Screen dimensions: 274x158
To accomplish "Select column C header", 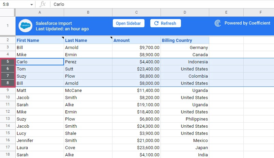I will (x=136, y=12).
